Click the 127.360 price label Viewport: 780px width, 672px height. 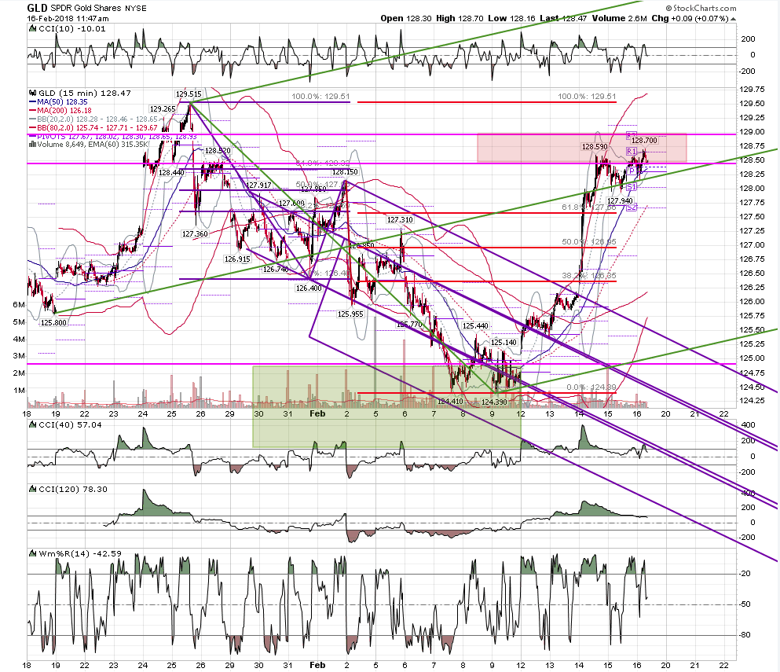(x=195, y=234)
